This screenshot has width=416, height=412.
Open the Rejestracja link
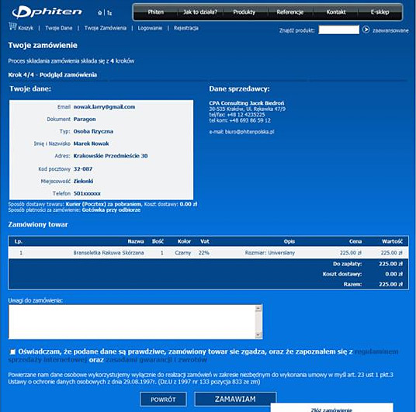coord(186,28)
